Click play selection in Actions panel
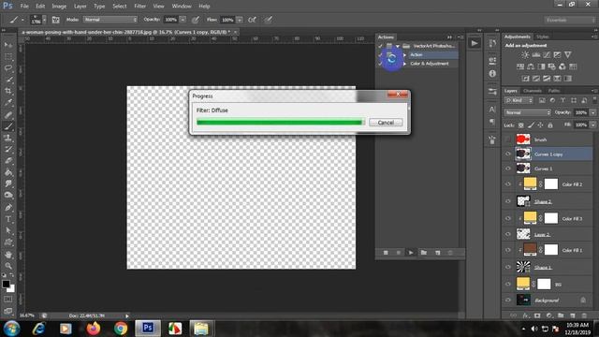599x337 pixels. (411, 253)
